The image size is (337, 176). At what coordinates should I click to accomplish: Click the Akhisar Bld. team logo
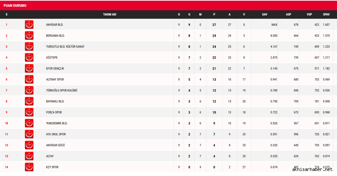(29, 25)
